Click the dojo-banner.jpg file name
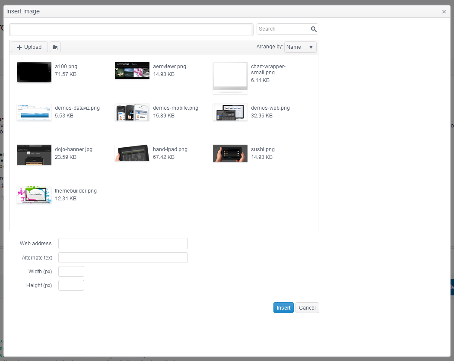 [73, 149]
